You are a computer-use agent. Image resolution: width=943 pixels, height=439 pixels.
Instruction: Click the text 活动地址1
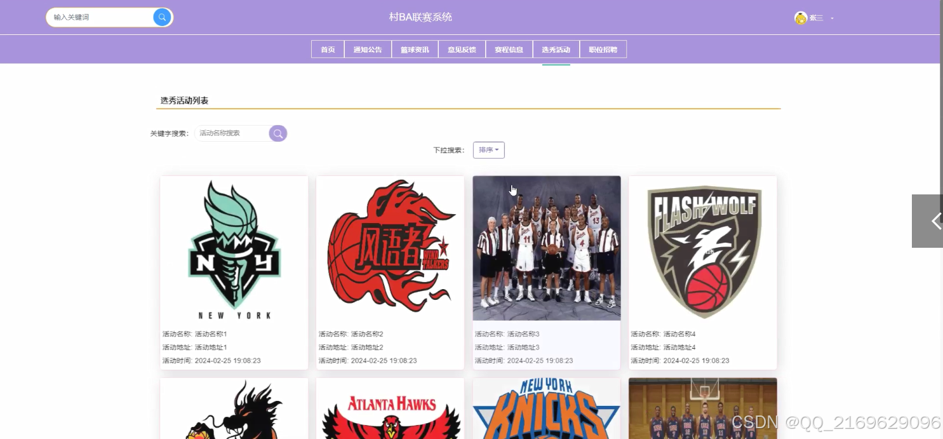click(211, 348)
